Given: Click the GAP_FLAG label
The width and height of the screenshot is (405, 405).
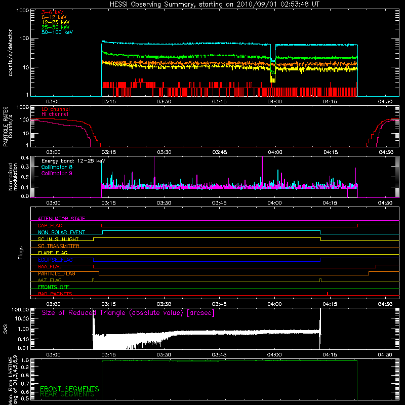Looking at the screenshot, I should click(x=50, y=225).
